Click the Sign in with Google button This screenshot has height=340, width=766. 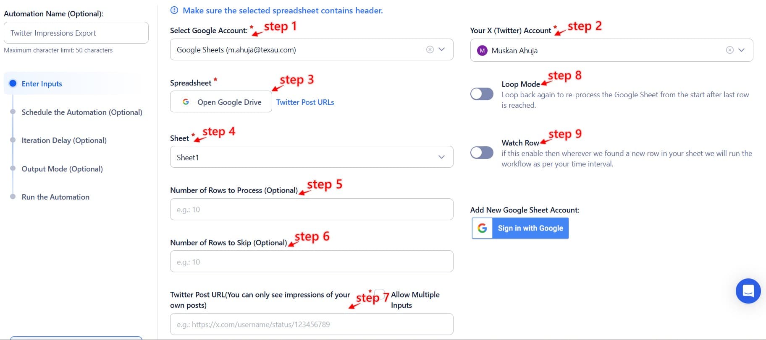[530, 228]
